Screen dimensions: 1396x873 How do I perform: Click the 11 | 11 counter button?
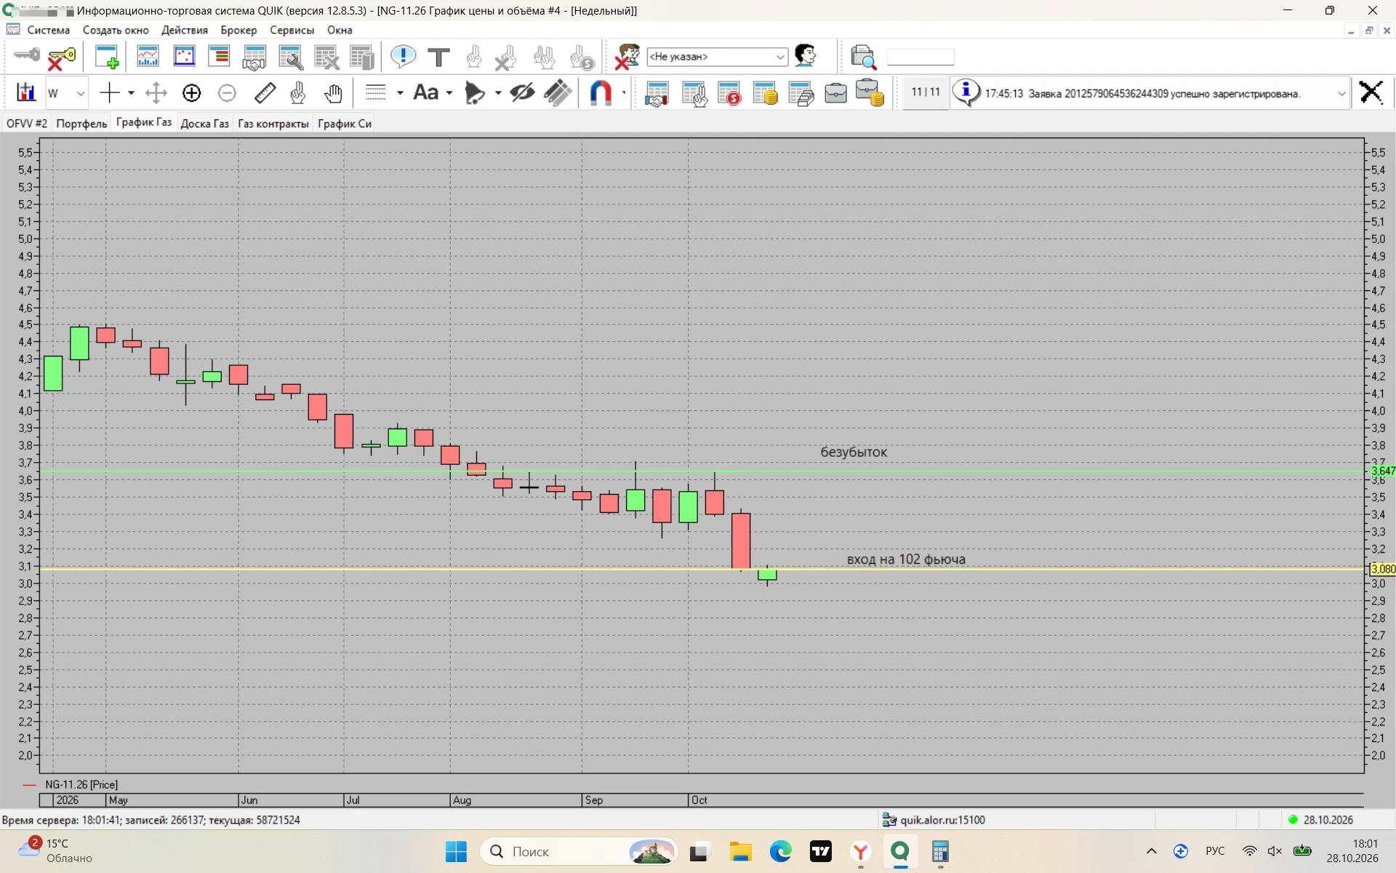[x=926, y=92]
